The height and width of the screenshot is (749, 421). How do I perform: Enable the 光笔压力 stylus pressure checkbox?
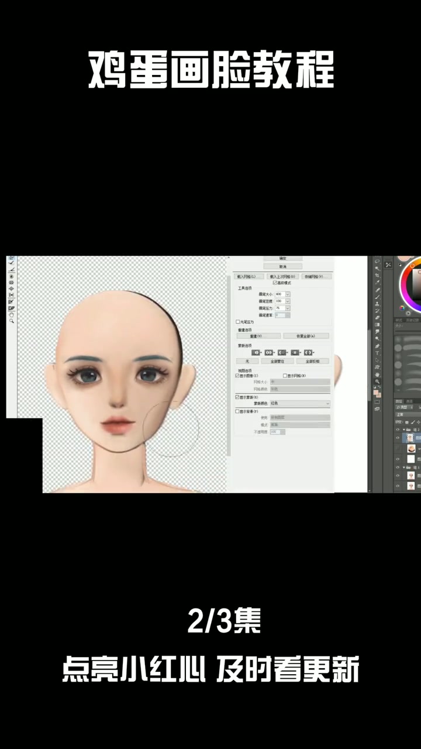[237, 322]
